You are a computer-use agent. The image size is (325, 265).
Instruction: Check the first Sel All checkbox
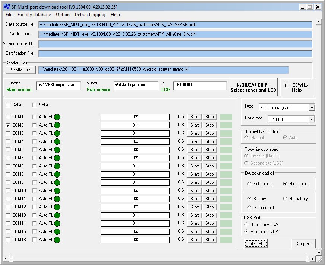8,105
